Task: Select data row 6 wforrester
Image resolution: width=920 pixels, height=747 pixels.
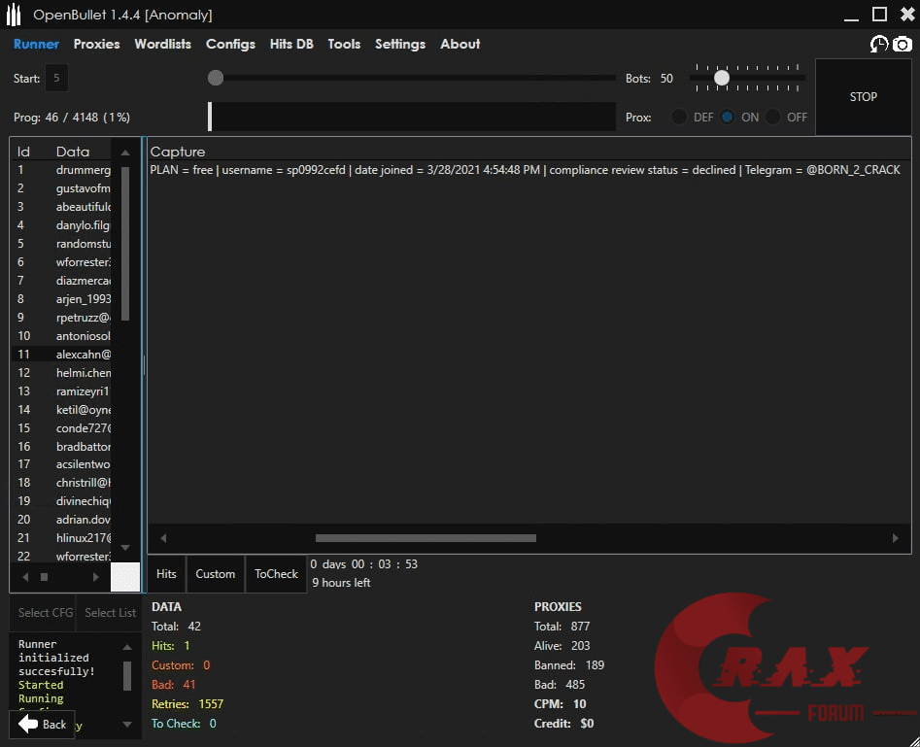Action: point(61,262)
